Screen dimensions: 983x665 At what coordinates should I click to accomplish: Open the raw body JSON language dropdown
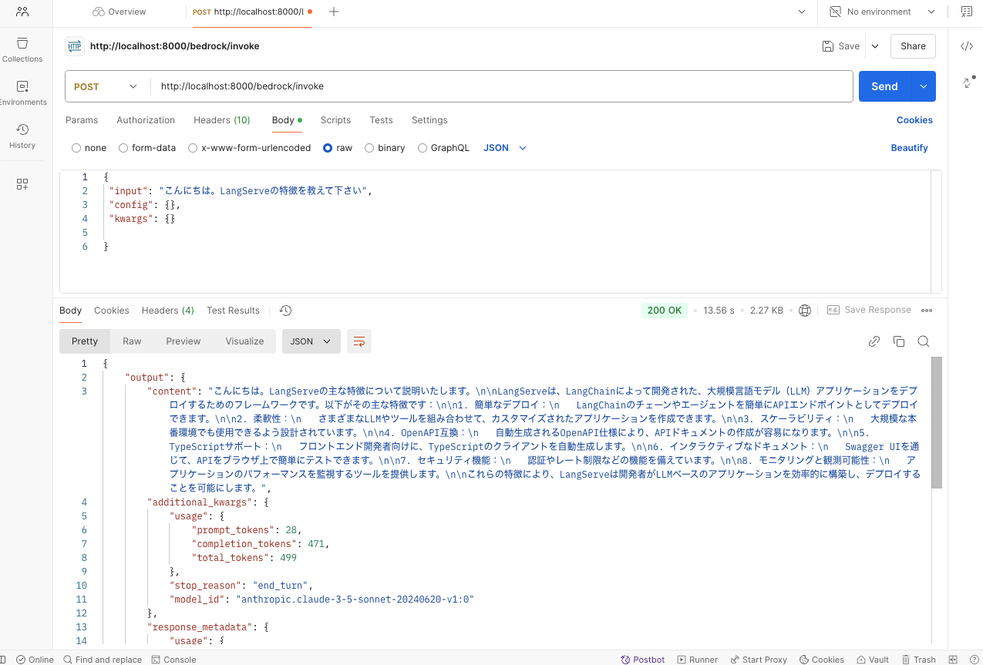505,148
